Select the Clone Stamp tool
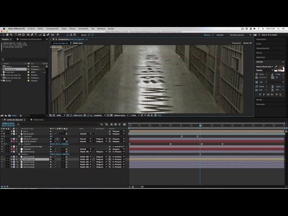This screenshot has width=288, height=216. (x=44, y=35)
